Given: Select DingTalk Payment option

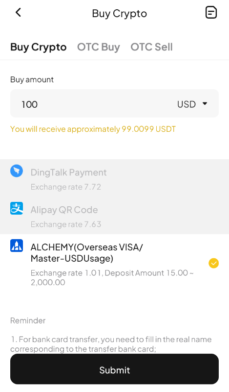Looking at the screenshot, I should [x=114, y=179].
